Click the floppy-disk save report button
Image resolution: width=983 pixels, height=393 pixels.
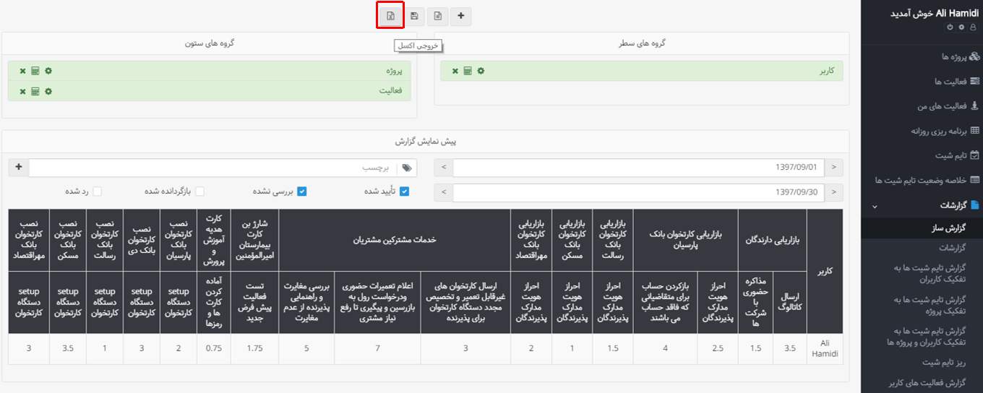[414, 15]
